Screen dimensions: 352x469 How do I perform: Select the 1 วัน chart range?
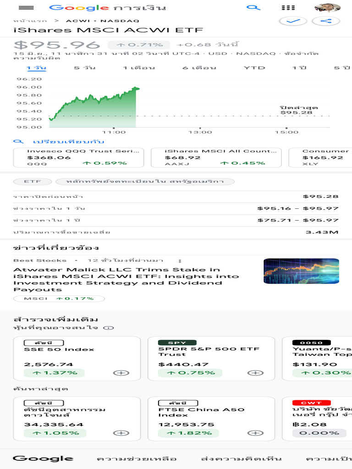pos(36,68)
